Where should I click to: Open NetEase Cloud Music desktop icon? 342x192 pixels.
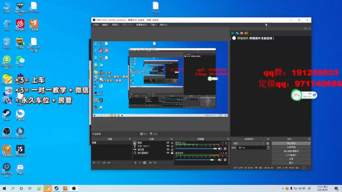[20, 25]
